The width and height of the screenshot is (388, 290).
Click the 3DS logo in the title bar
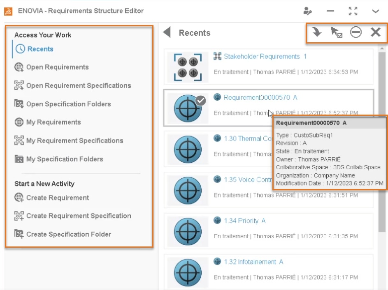click(8, 11)
